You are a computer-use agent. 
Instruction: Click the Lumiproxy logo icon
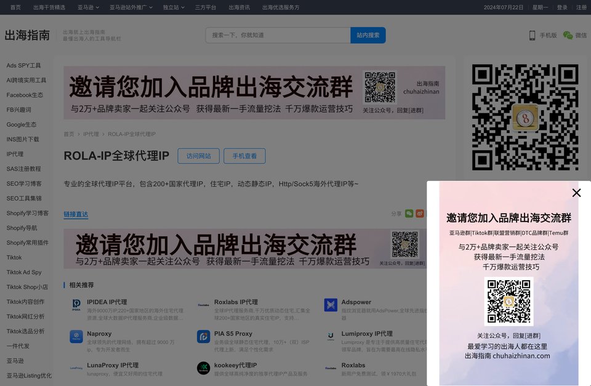pos(331,336)
